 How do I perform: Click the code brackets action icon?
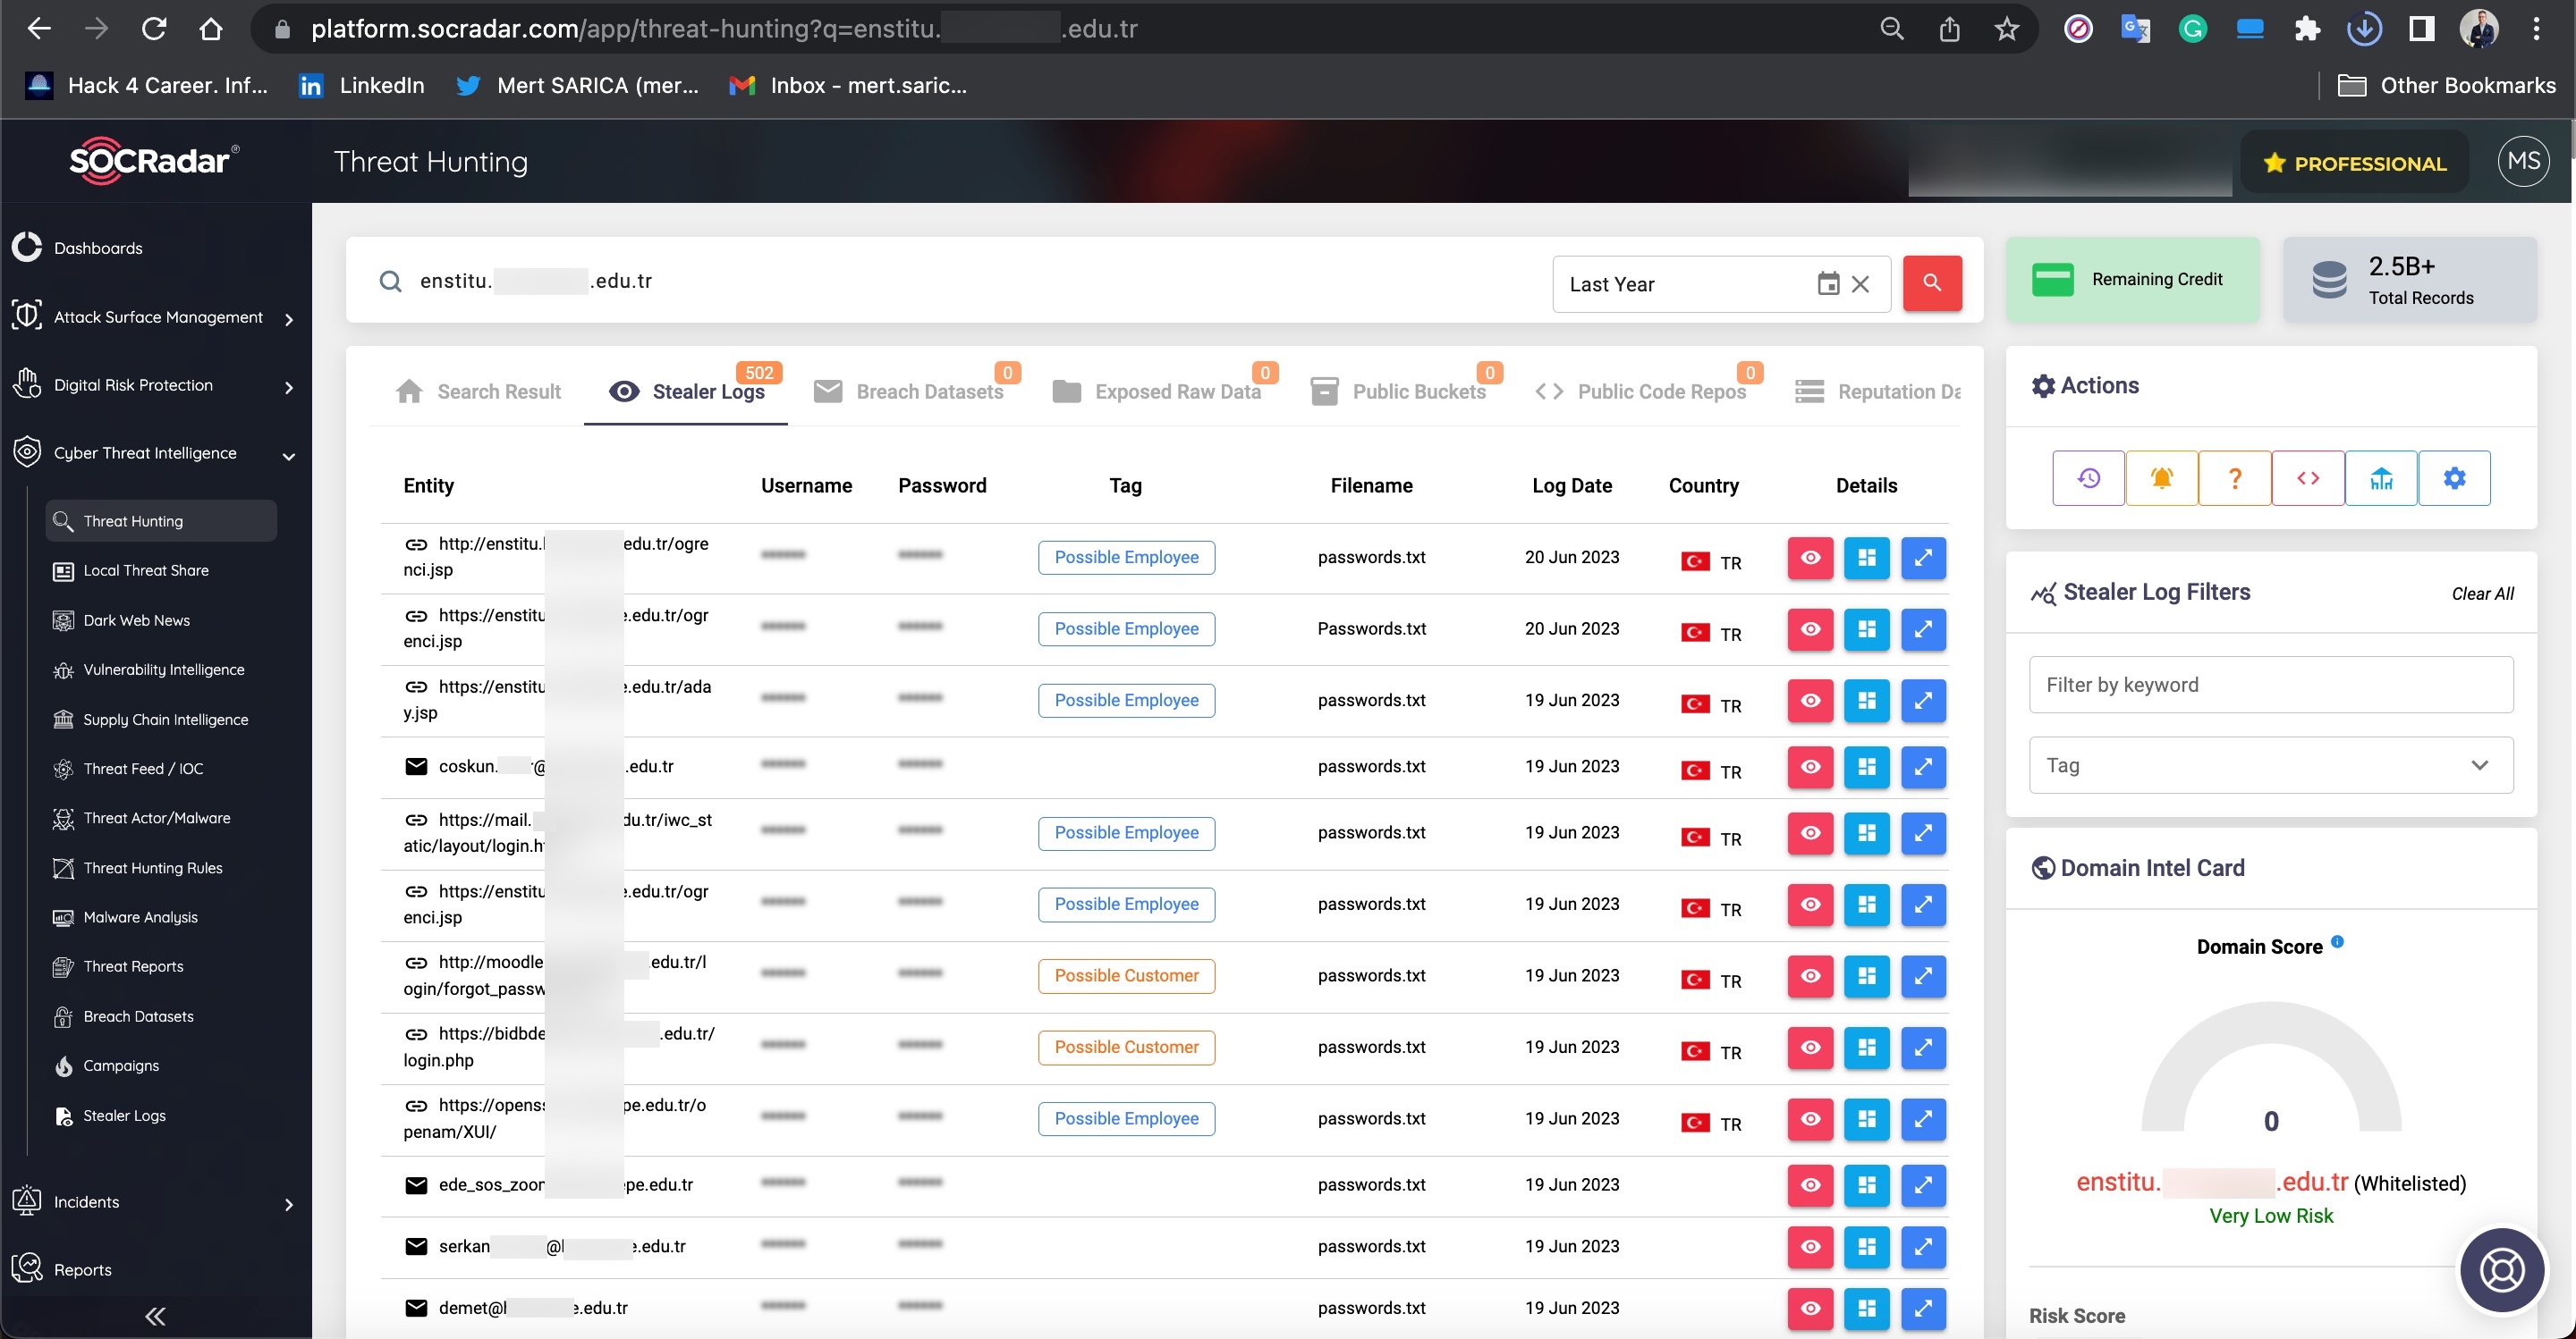(x=2307, y=477)
